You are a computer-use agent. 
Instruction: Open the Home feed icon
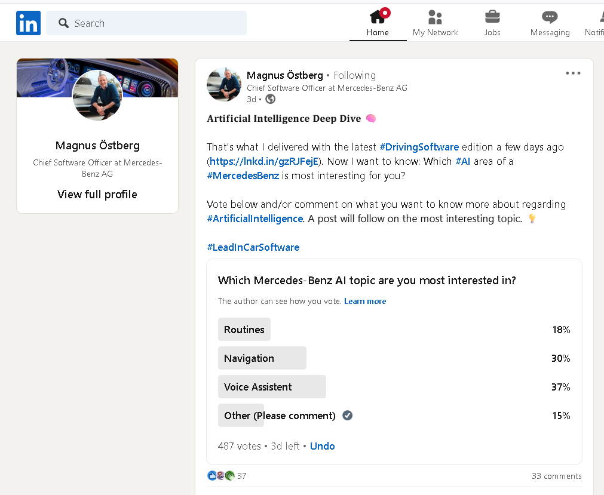pos(378,17)
